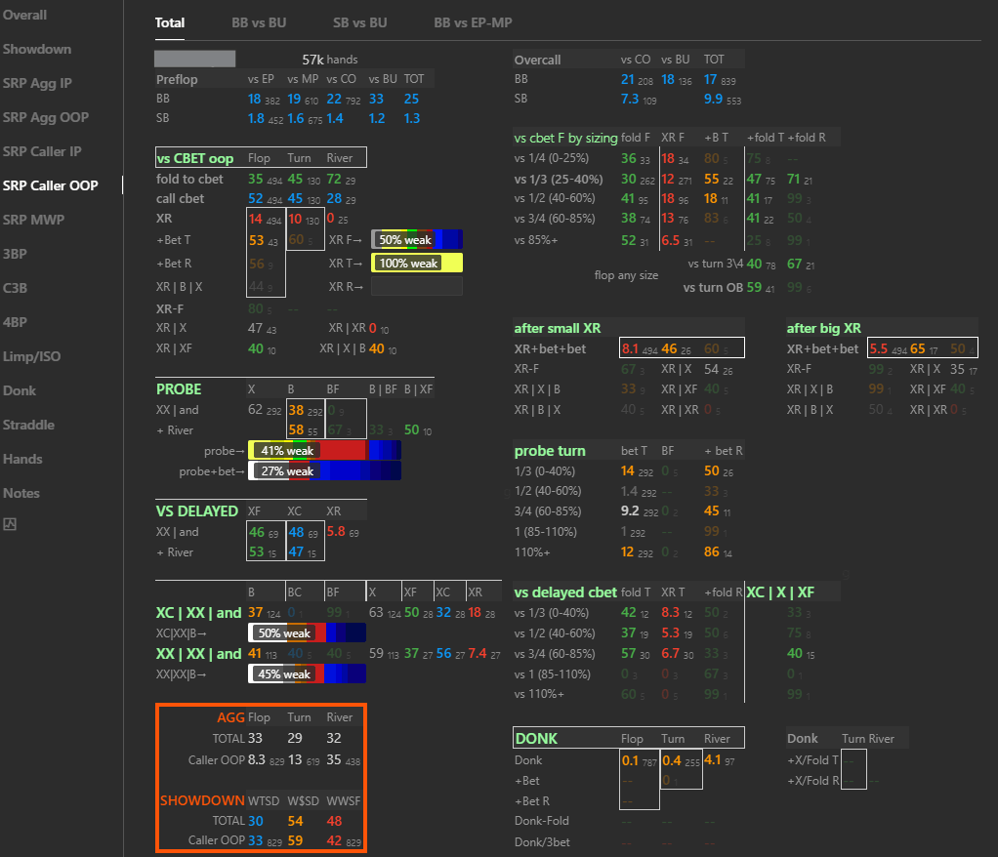
Task: Click the XX|XX|B 45% weak bar
Action: (307, 673)
